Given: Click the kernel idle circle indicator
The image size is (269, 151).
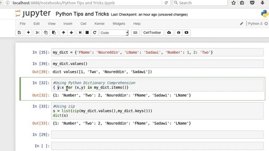Looking at the screenshot, I should tap(266, 23).
